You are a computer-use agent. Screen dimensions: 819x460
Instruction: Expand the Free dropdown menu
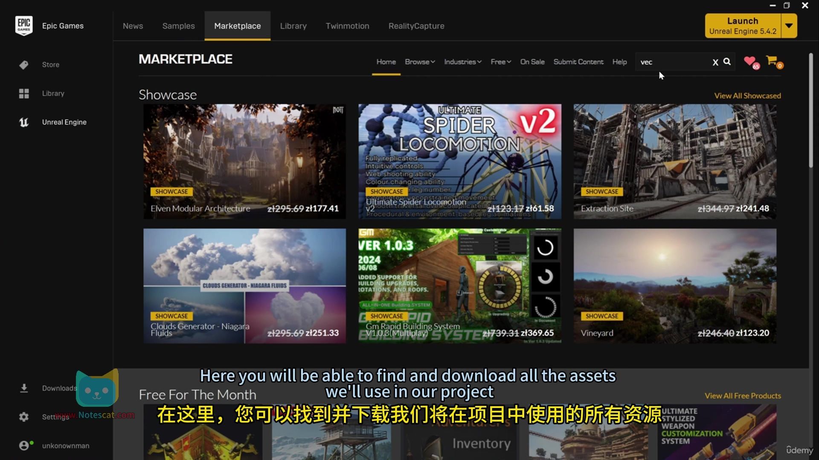pos(500,62)
